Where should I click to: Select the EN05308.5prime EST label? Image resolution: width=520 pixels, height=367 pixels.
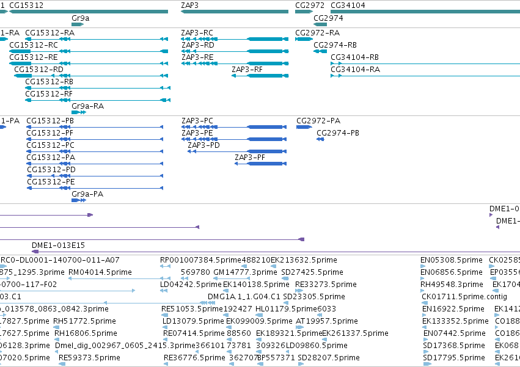click(x=452, y=260)
